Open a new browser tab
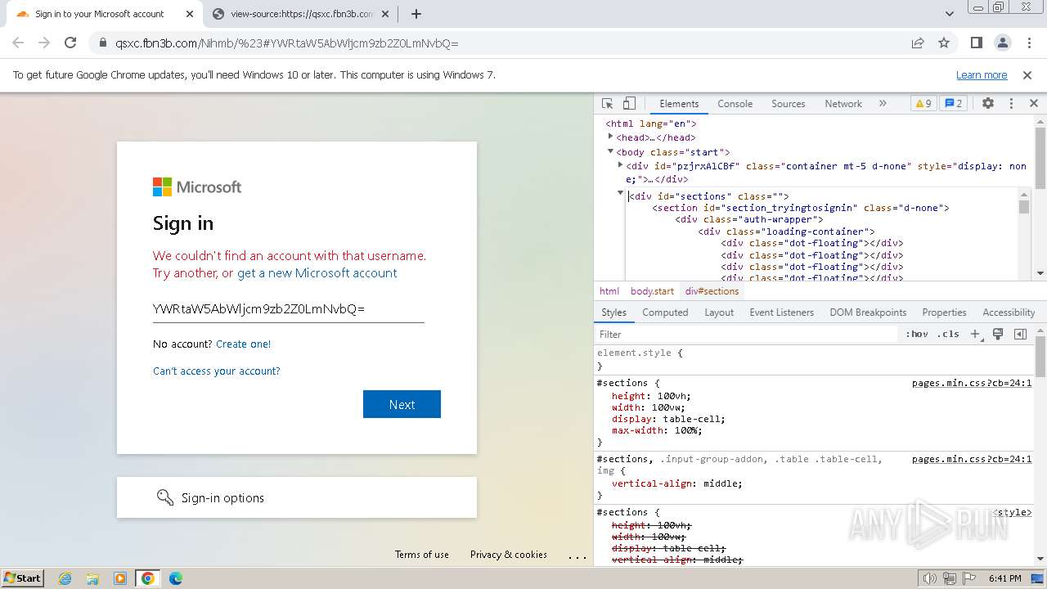1047x589 pixels. tap(416, 14)
